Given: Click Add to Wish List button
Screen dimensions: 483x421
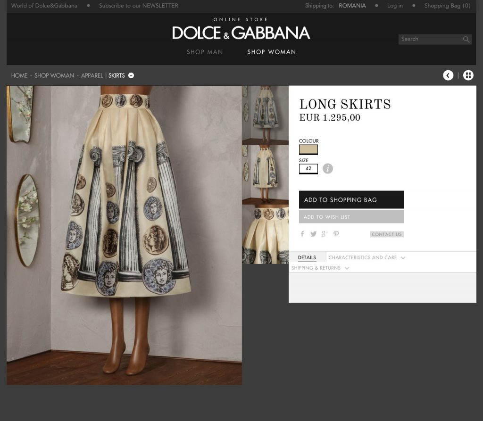Looking at the screenshot, I should (x=351, y=217).
